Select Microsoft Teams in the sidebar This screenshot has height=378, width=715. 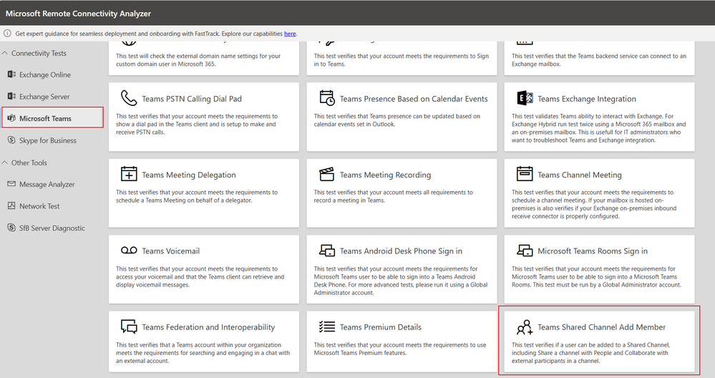[x=52, y=118]
